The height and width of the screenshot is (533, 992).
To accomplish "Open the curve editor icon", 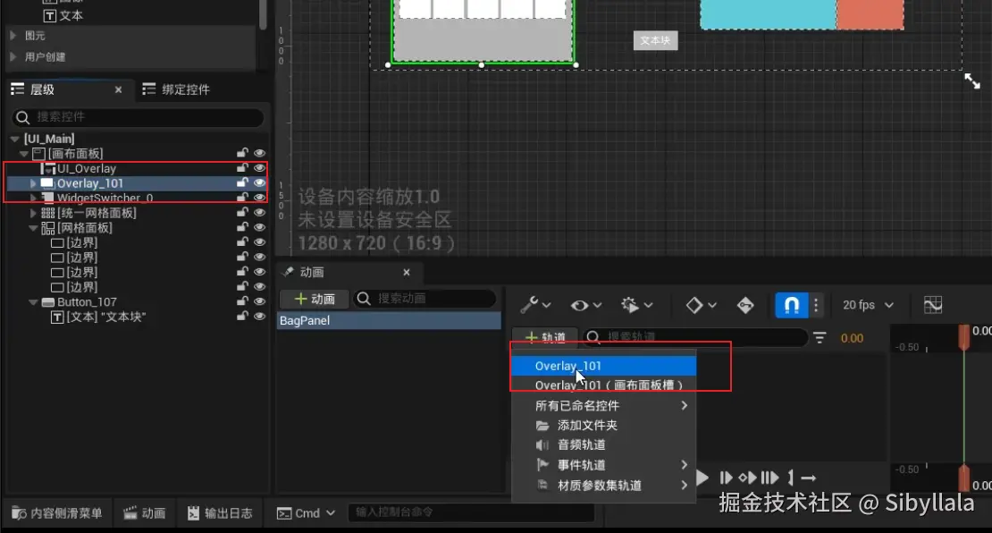I will [932, 305].
